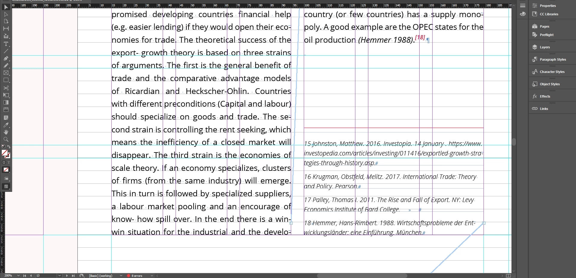Select the Gradient Feather tool
Screen dimensions: 576x278
pyautogui.click(x=6, y=110)
